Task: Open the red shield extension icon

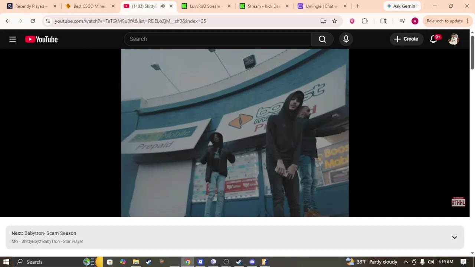Action: coord(352,21)
